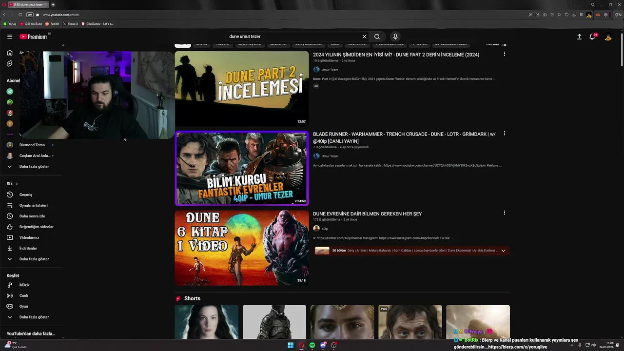This screenshot has width=624, height=351.
Task: Open the GeoGuessr bookmark
Action: [97, 24]
